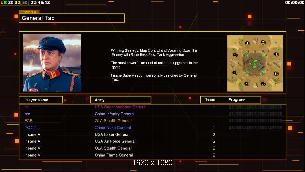Viewport: 305px width, 172px height.
Task: Click the 'most powerful arsenal' description line
Action: coord(154,65)
